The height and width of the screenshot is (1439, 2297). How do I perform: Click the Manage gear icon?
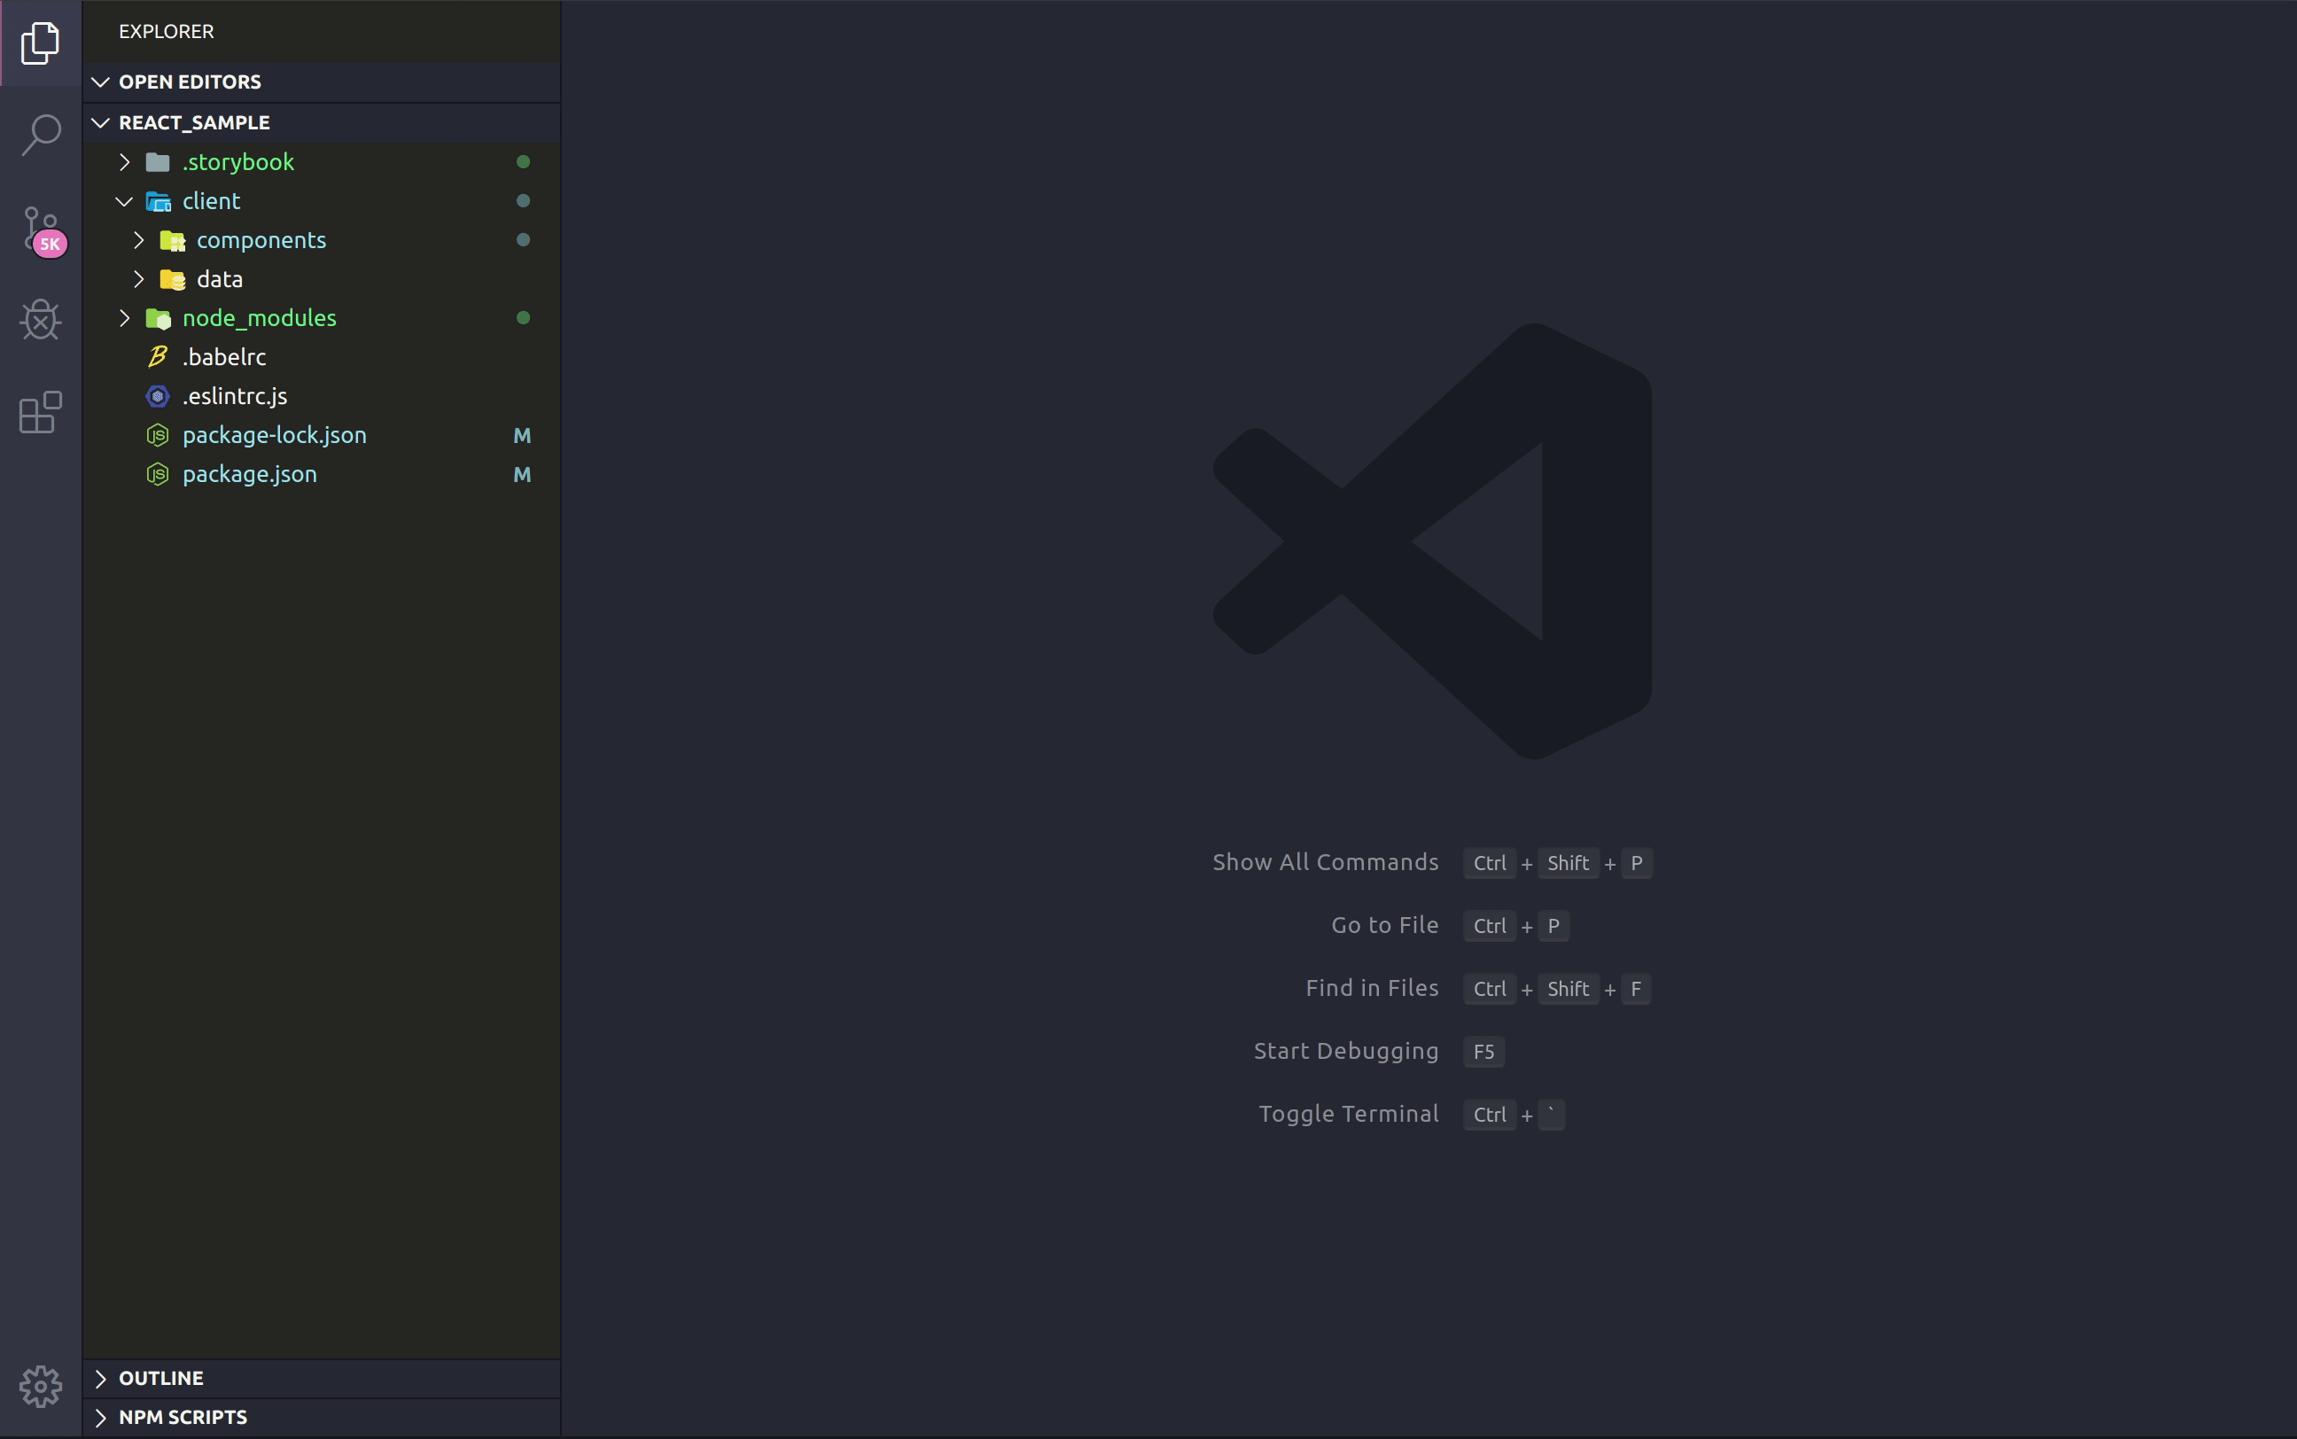tap(40, 1386)
